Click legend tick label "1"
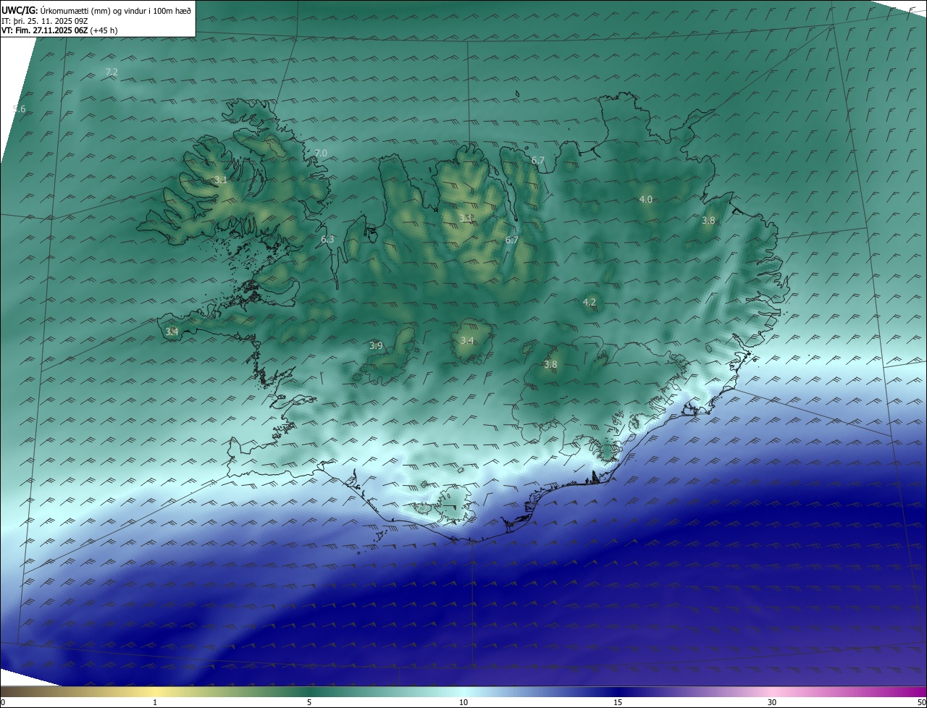This screenshot has height=708, width=927. pyautogui.click(x=155, y=702)
